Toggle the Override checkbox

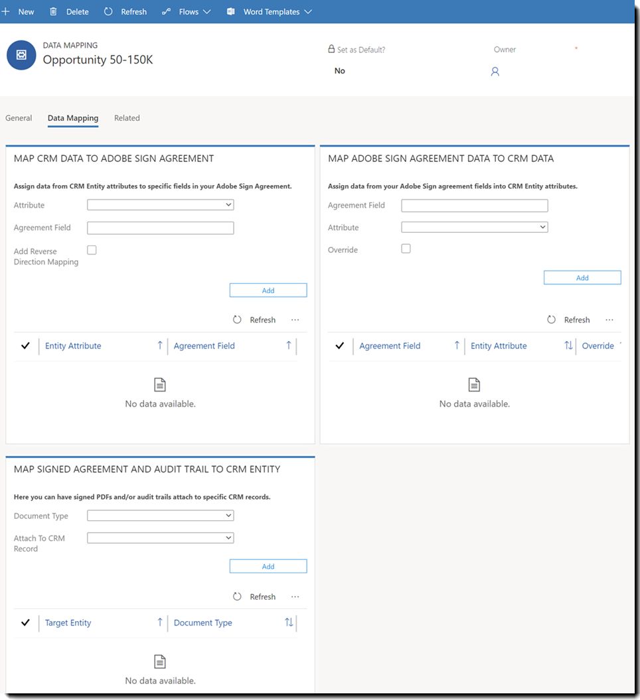[406, 249]
